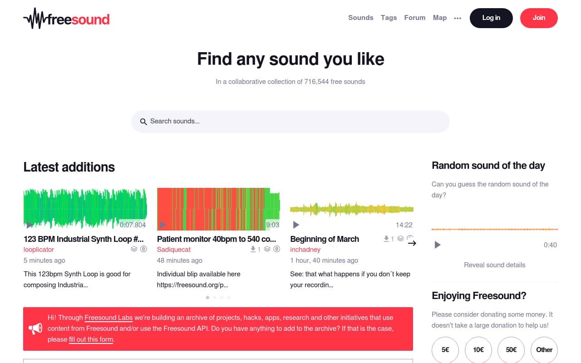Open the pack icon on 123 BPM Industrial Synth Loop

click(134, 249)
